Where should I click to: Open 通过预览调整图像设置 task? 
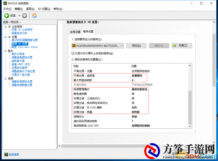(x=25, y=40)
